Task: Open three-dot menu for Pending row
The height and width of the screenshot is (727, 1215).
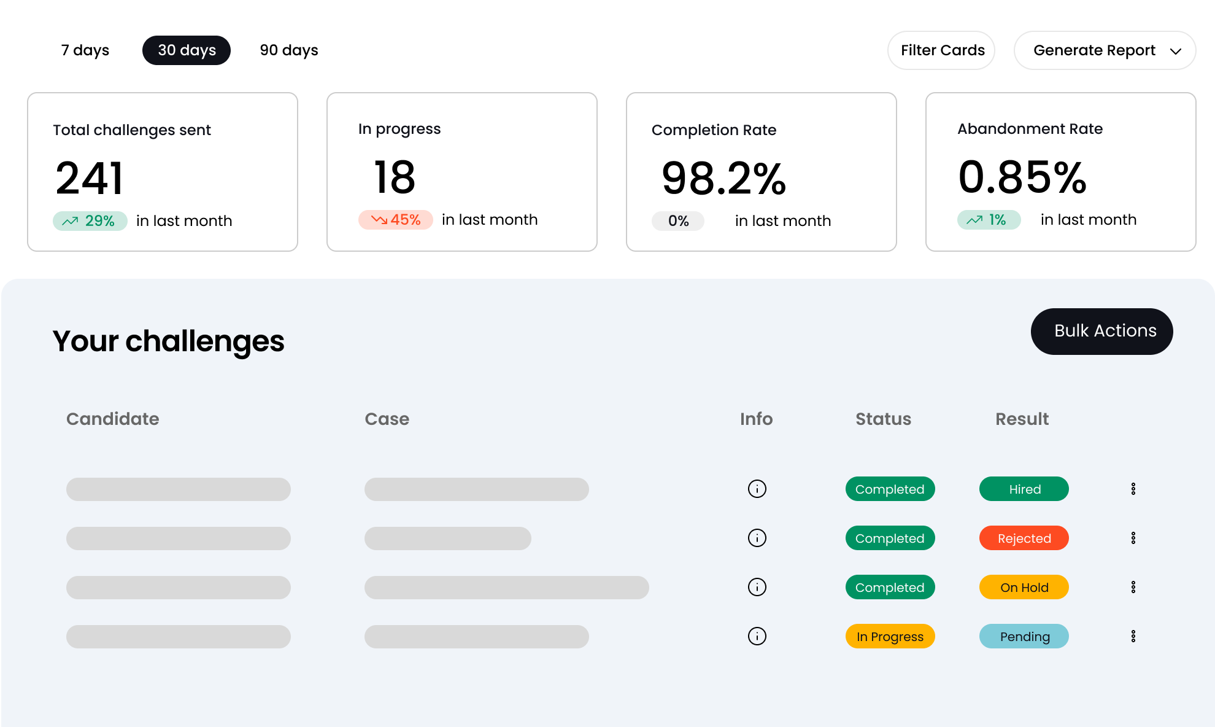Action: [x=1133, y=636]
